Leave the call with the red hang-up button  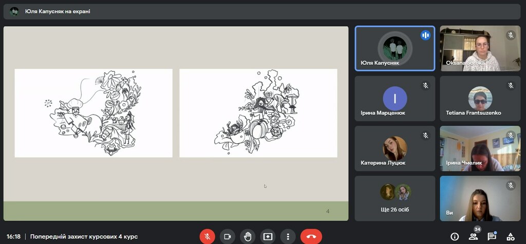pos(311,237)
